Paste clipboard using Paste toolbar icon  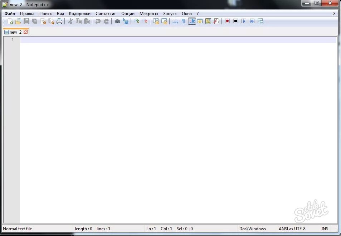[87, 21]
